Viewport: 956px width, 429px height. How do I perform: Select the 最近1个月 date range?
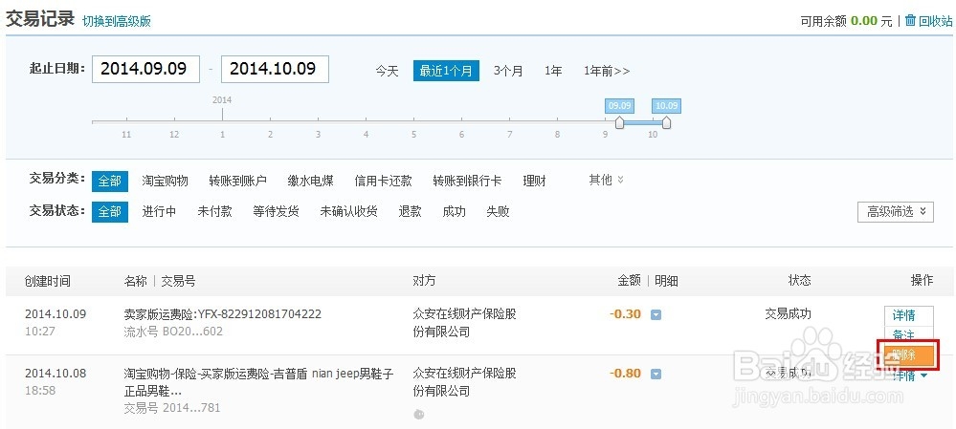[446, 71]
